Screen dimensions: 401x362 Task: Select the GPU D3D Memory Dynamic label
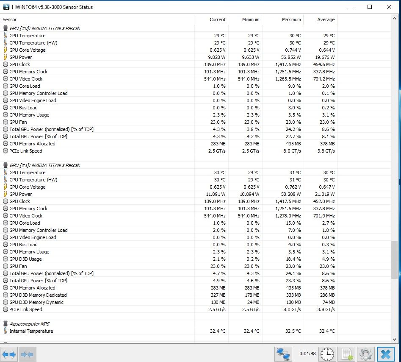pos(36,302)
